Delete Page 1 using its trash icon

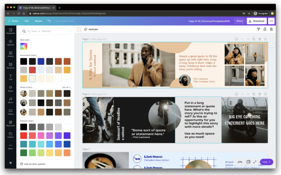tap(259, 39)
